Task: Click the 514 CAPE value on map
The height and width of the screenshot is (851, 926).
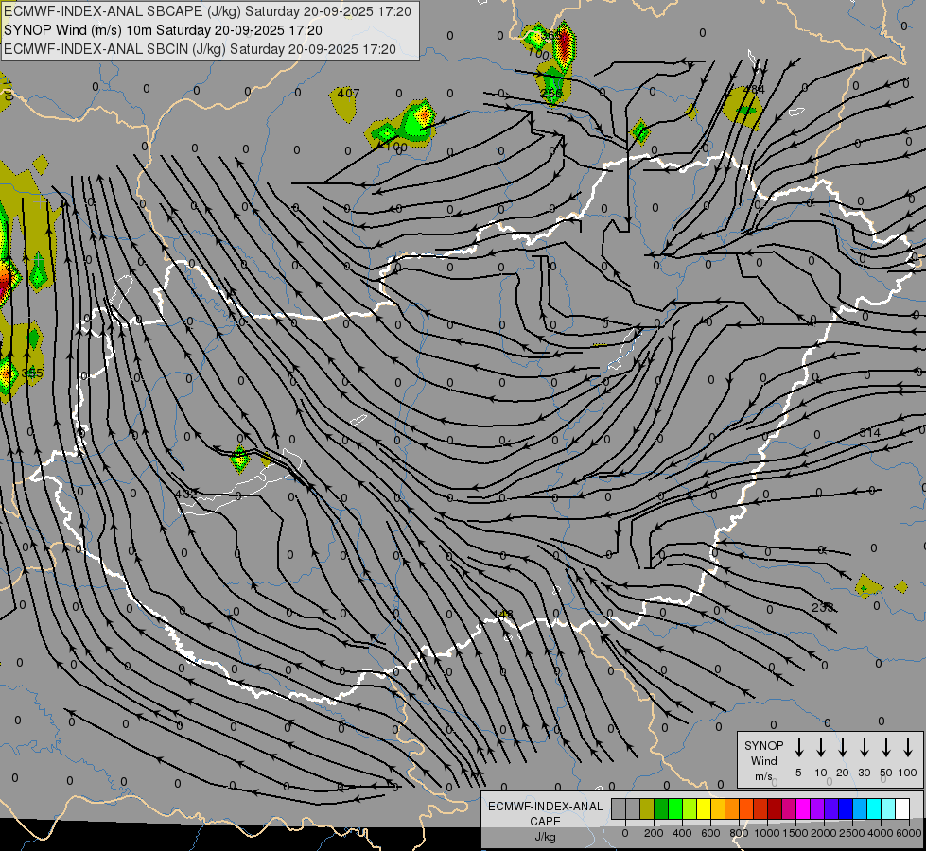Action: point(869,433)
